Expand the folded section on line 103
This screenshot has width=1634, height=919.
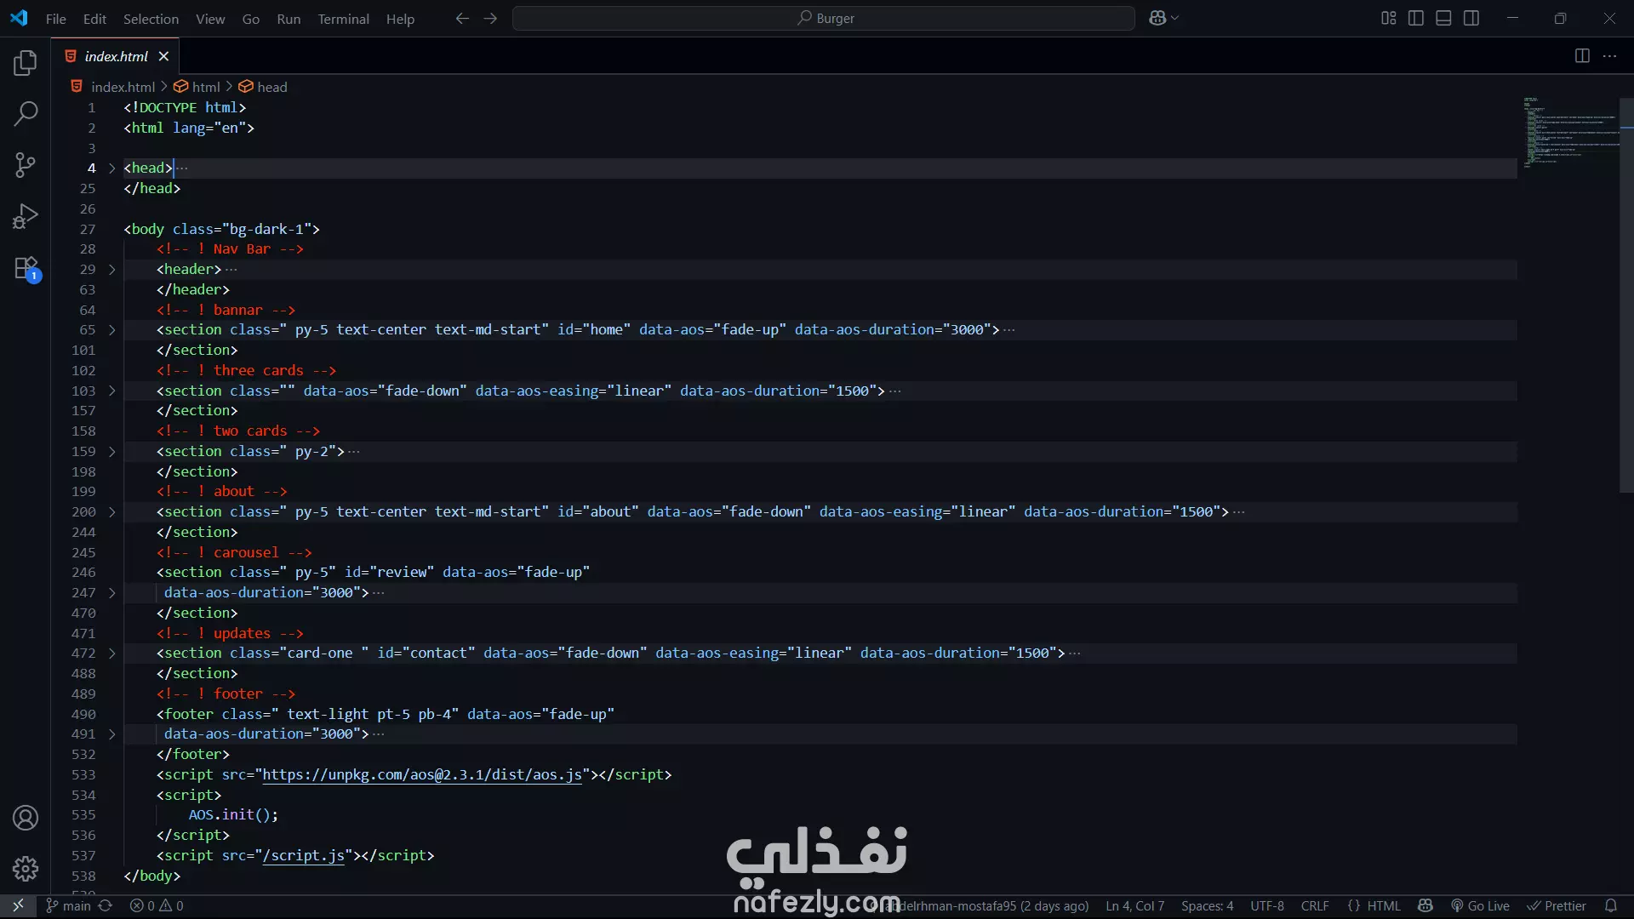click(111, 391)
